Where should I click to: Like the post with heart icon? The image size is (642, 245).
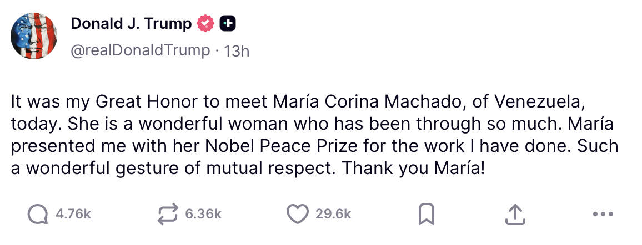click(x=298, y=215)
